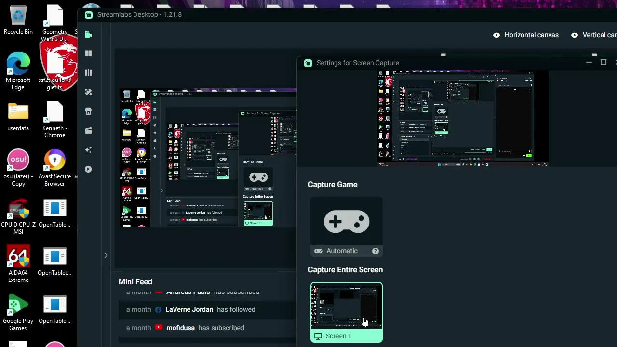Viewport: 617px width, 347px height.
Task: Select the AIDA64 Extreme desktop icon
Action: point(18,264)
